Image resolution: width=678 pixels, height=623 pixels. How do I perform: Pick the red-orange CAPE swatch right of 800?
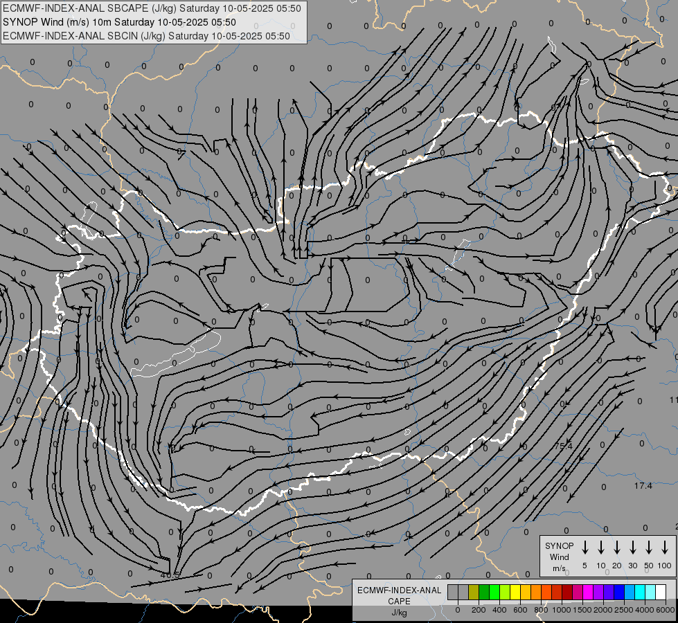click(546, 592)
